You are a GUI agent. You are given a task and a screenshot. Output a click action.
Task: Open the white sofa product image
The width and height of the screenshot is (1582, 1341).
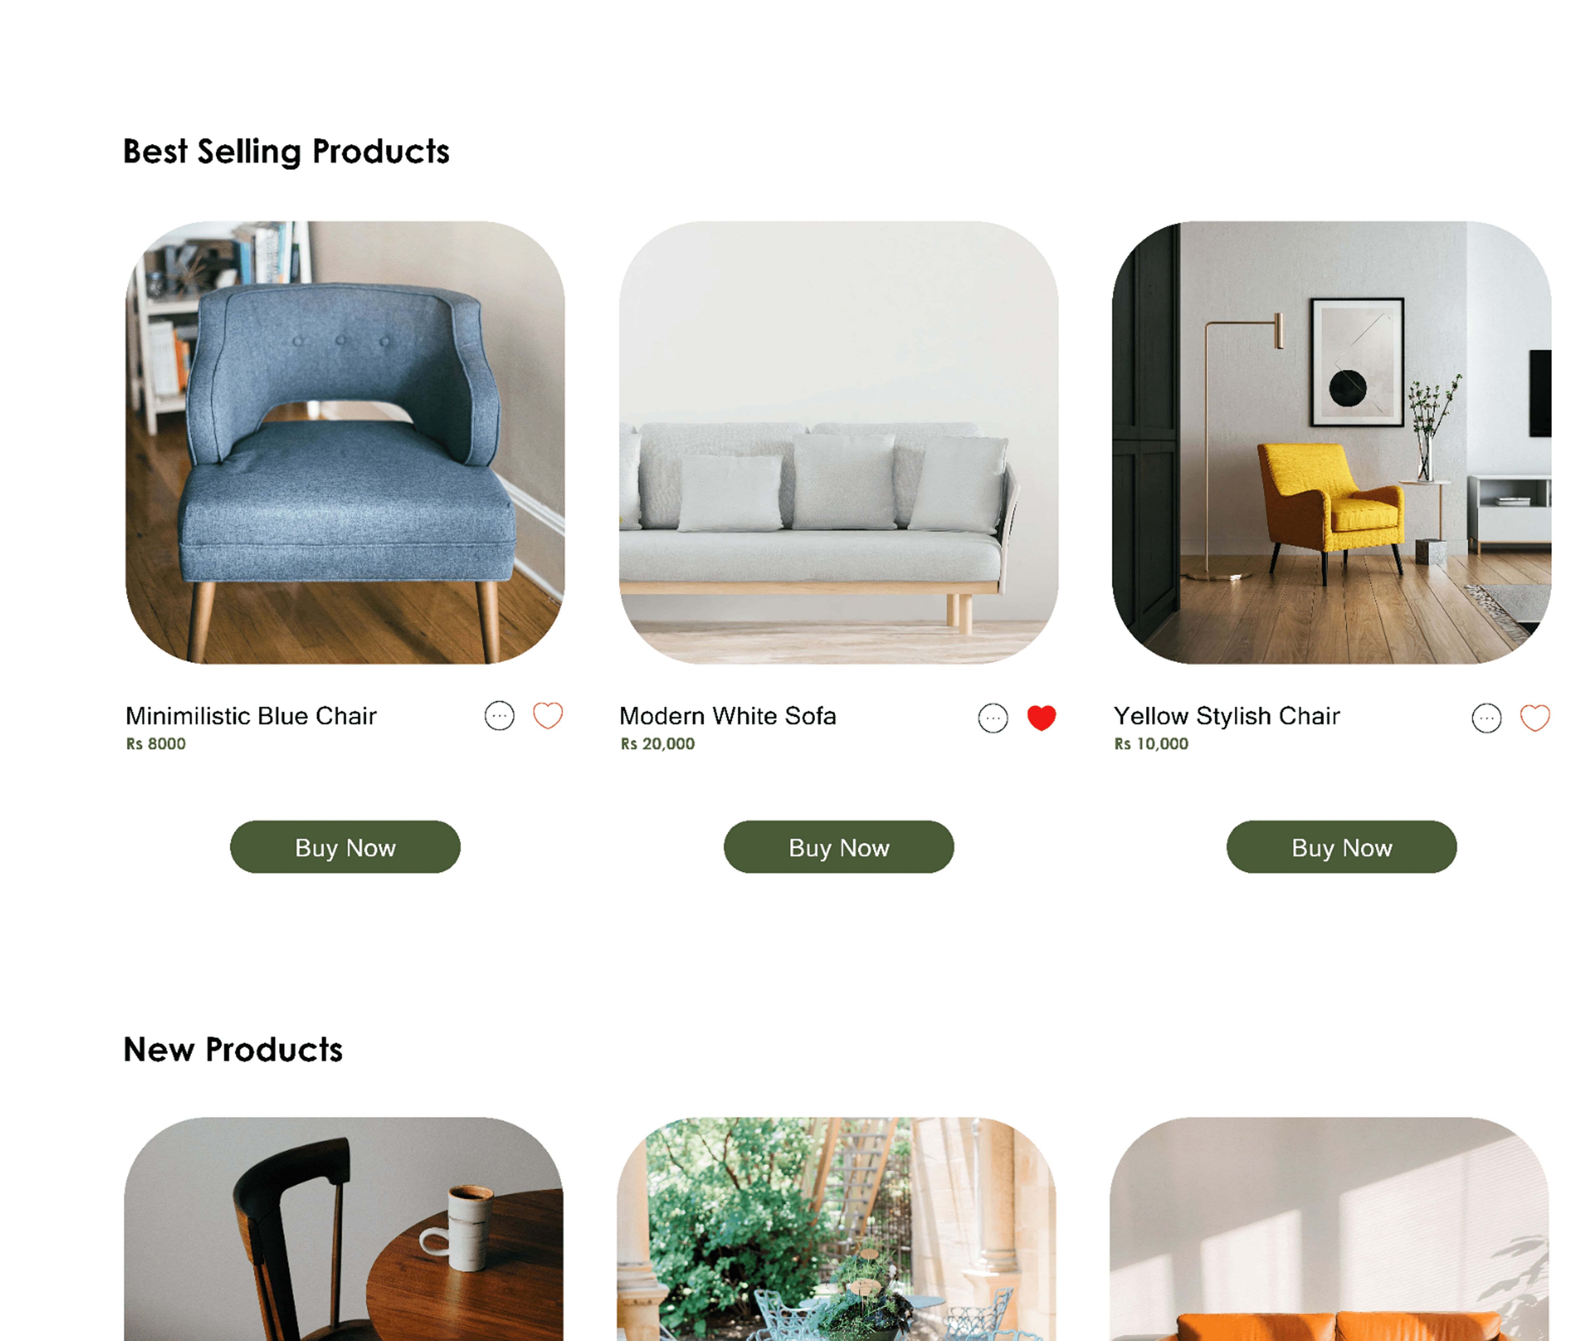(838, 442)
